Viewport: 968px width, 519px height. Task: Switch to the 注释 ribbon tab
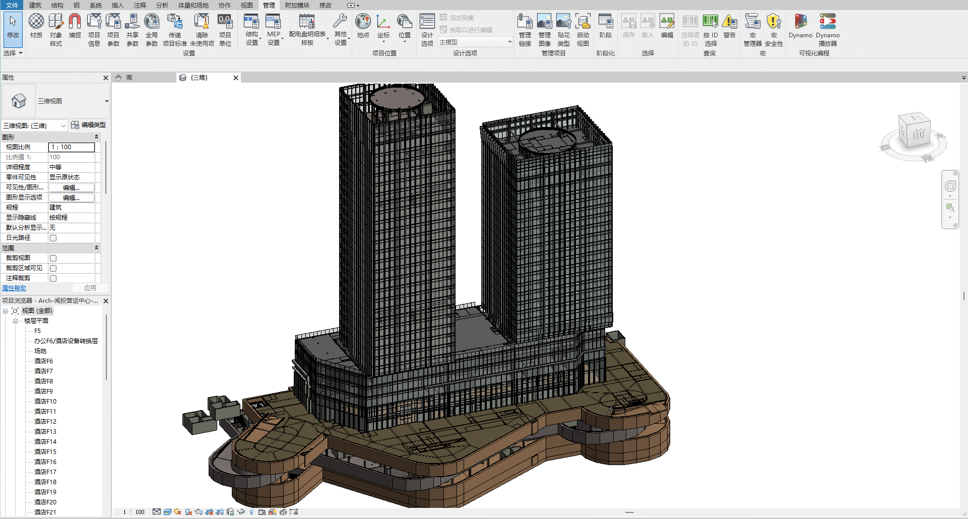pyautogui.click(x=140, y=5)
